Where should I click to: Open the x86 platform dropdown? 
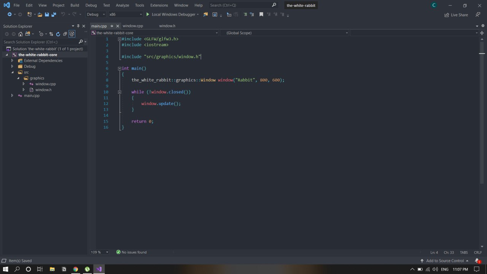pos(126,14)
